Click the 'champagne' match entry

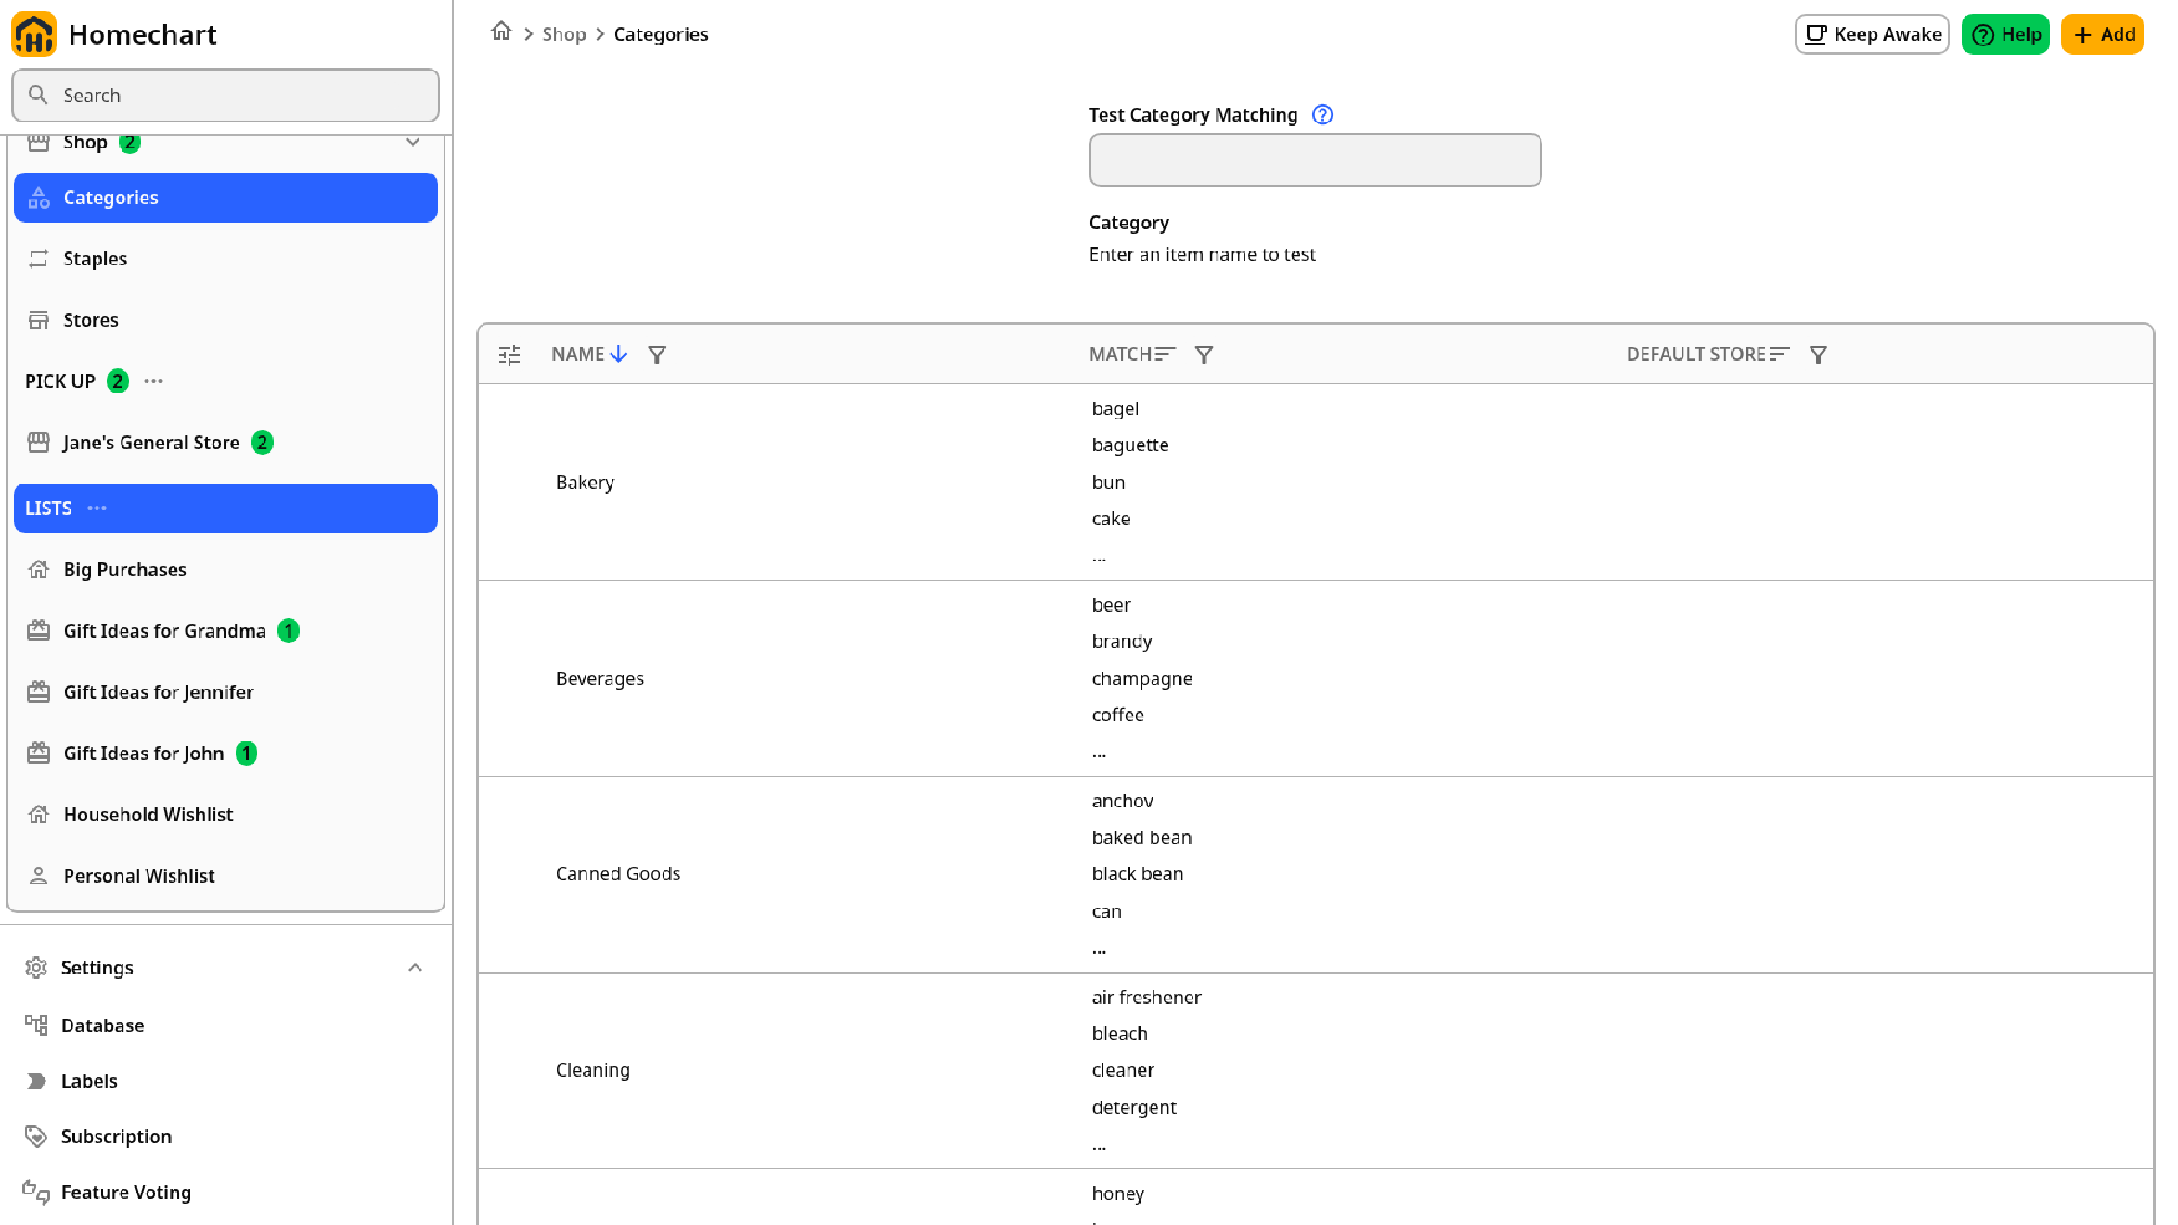point(1142,678)
